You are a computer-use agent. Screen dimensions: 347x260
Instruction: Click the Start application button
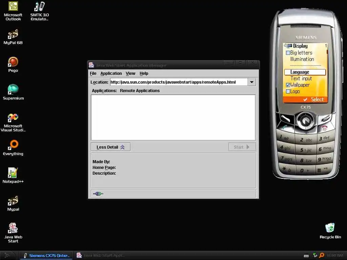coord(242,147)
